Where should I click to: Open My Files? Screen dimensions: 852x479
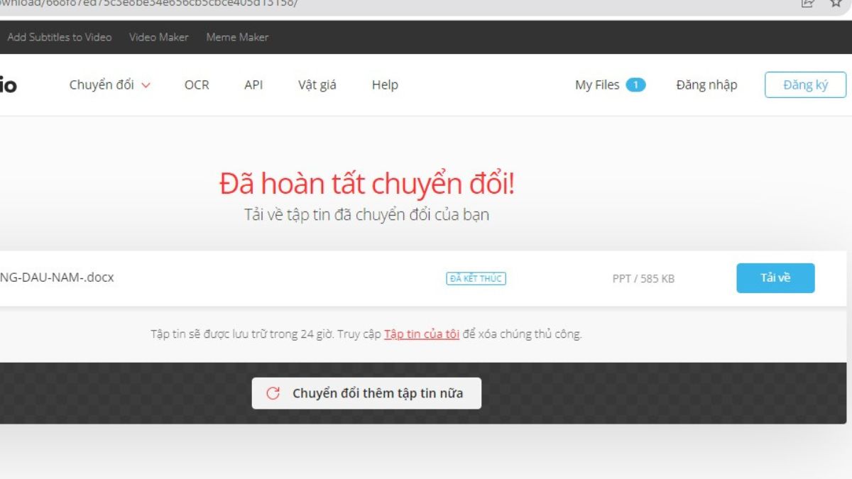(597, 84)
